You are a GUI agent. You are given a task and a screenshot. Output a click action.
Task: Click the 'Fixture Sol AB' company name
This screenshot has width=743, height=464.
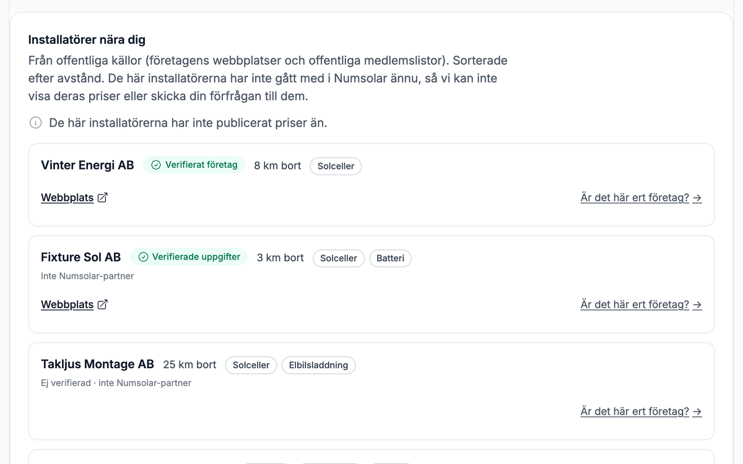click(x=81, y=257)
